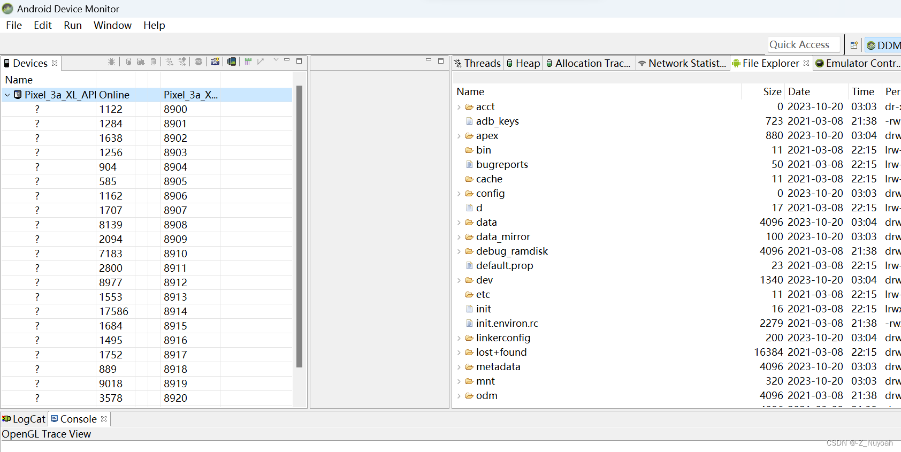Close the Devices tab
The width and height of the screenshot is (901, 452).
coord(55,63)
